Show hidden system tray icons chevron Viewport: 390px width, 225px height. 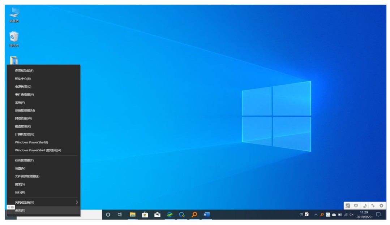click(316, 215)
